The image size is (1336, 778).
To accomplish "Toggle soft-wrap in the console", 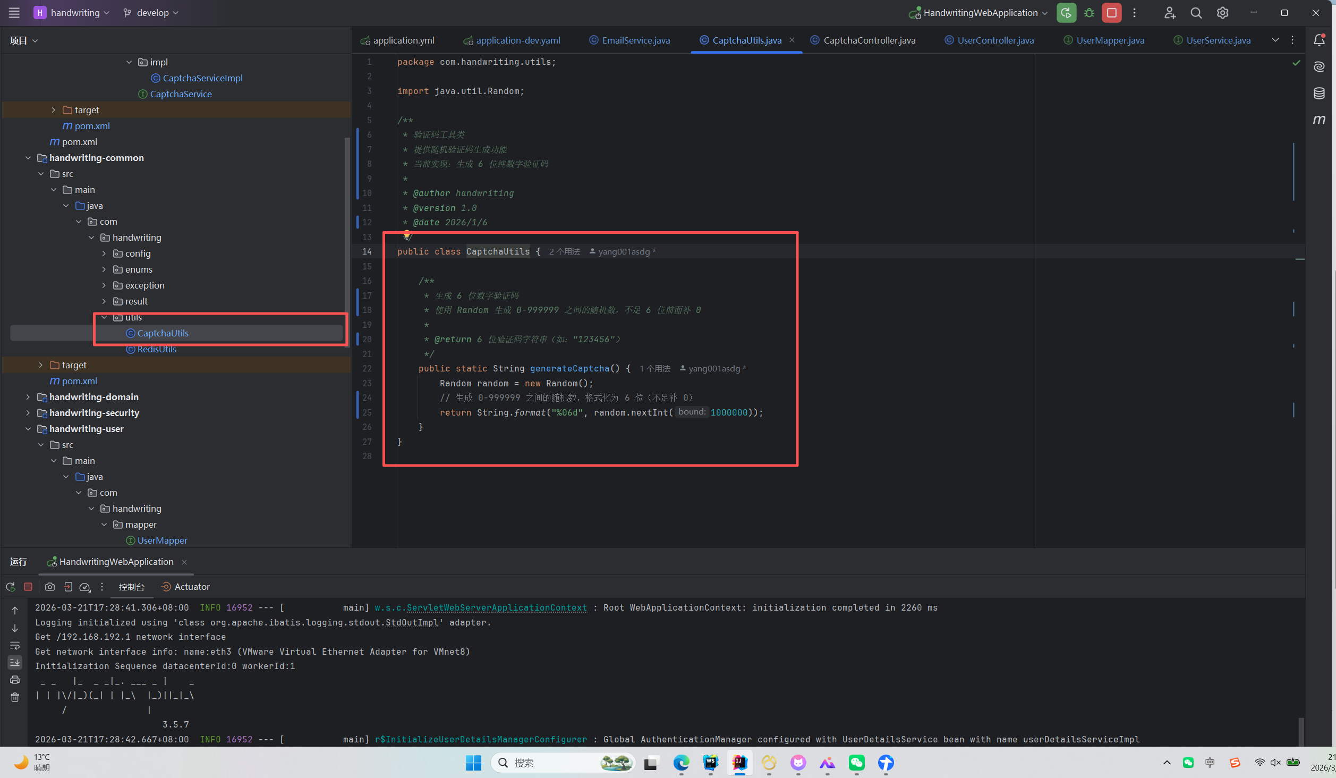I will [15, 645].
